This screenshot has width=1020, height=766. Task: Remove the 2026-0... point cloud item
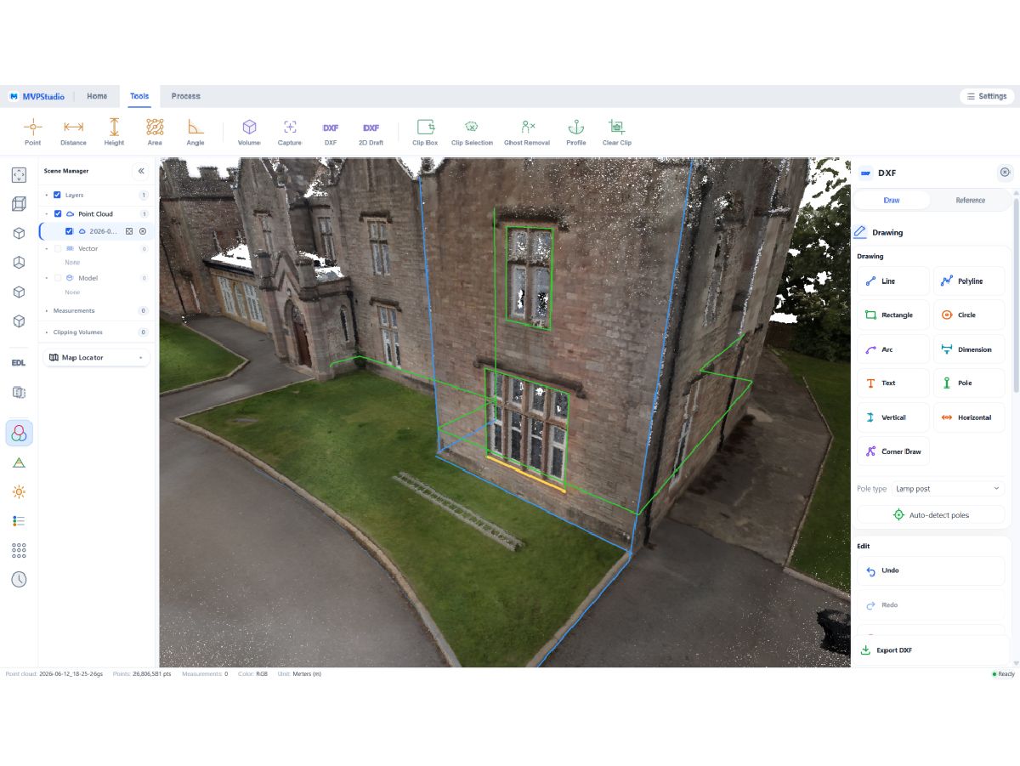(143, 231)
